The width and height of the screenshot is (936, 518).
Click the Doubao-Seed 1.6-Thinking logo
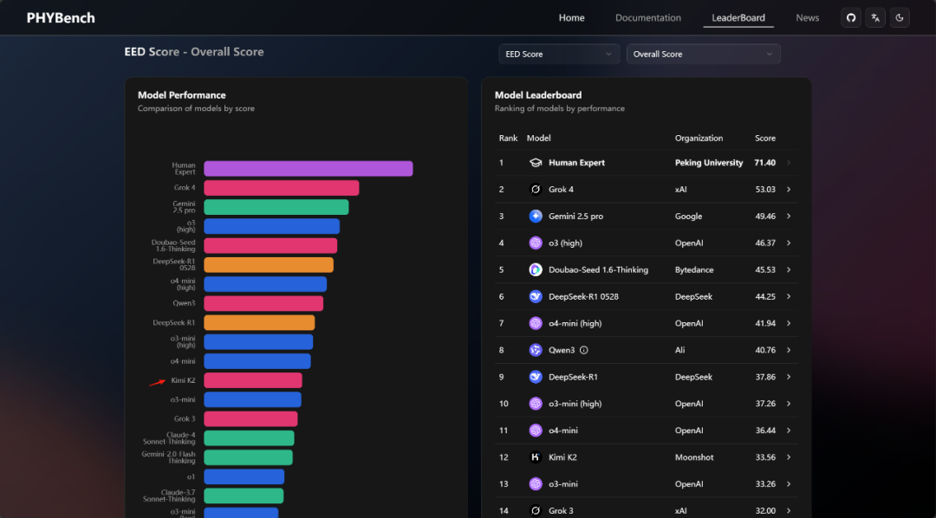click(536, 270)
